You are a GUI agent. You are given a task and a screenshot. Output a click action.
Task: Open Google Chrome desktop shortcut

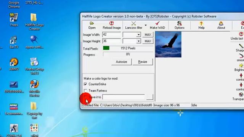click(x=14, y=4)
